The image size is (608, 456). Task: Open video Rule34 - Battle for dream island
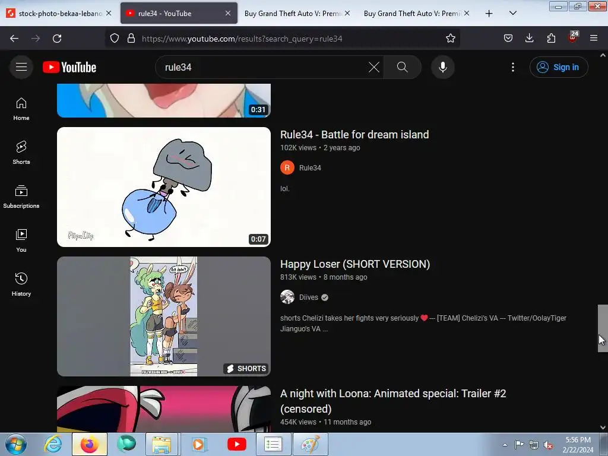pos(354,135)
